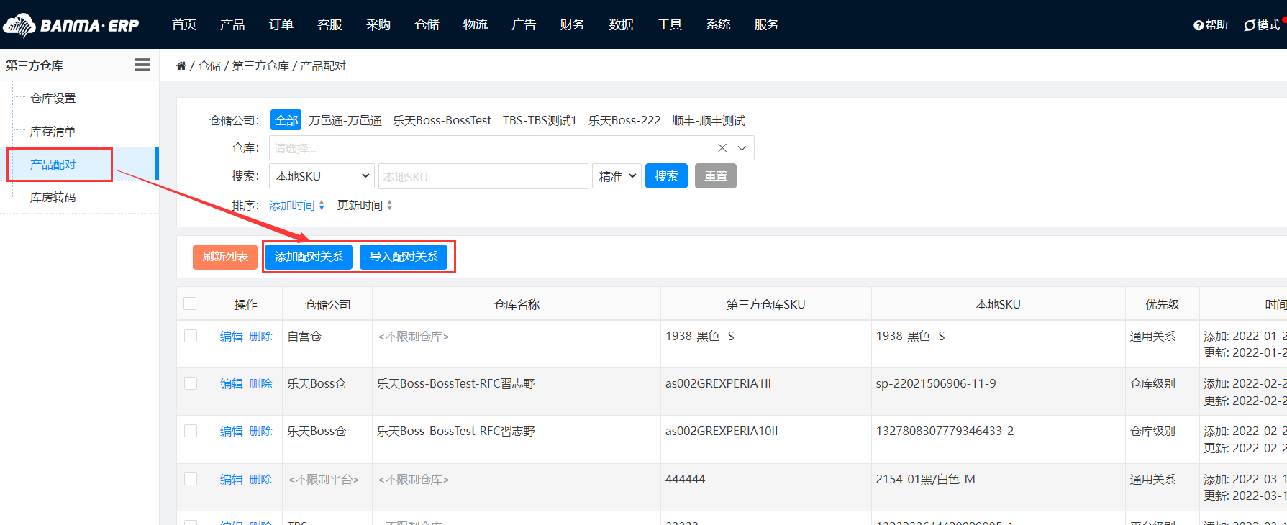Edit the 444444 SKU row
The image size is (1287, 525).
coord(232,479)
